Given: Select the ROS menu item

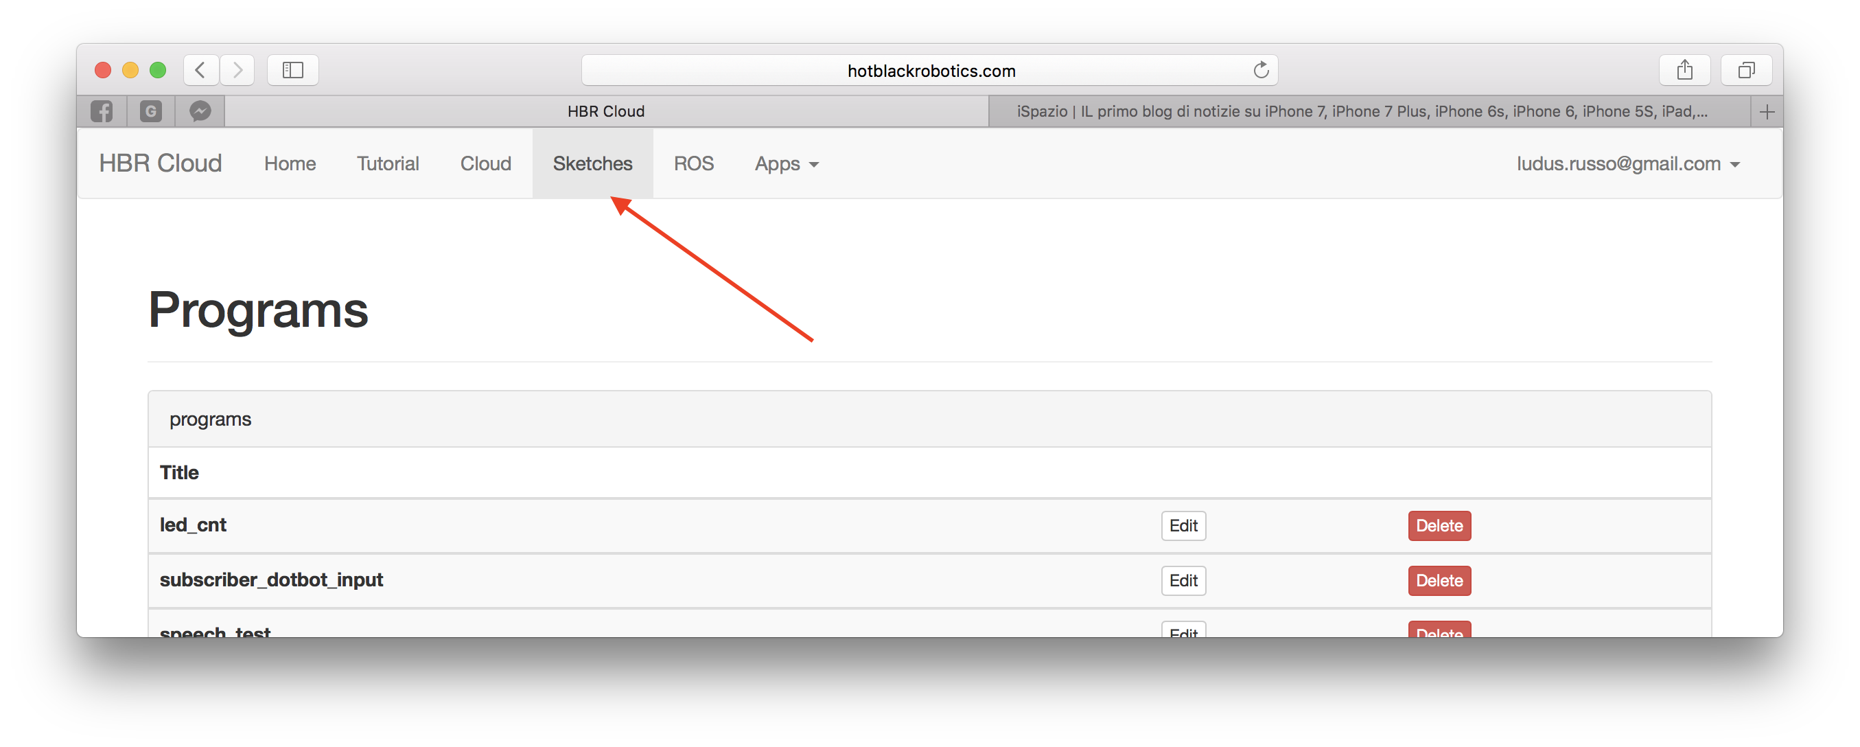Looking at the screenshot, I should [693, 163].
